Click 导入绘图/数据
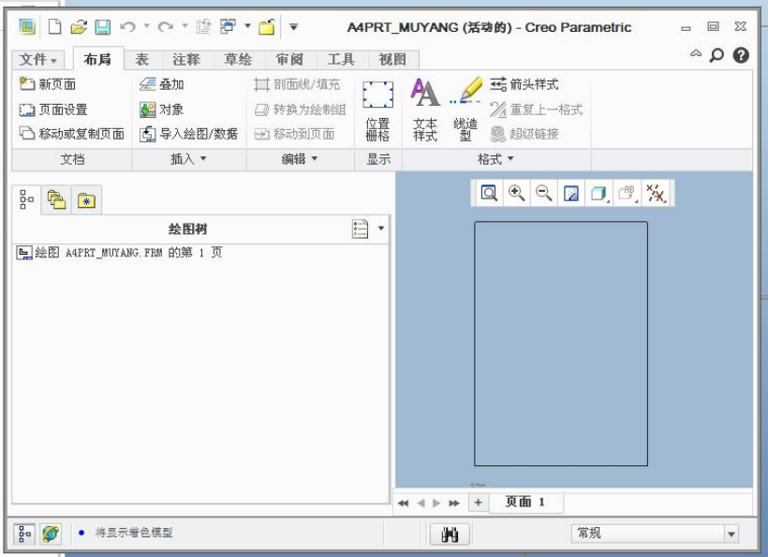This screenshot has height=557, width=768. [x=188, y=134]
